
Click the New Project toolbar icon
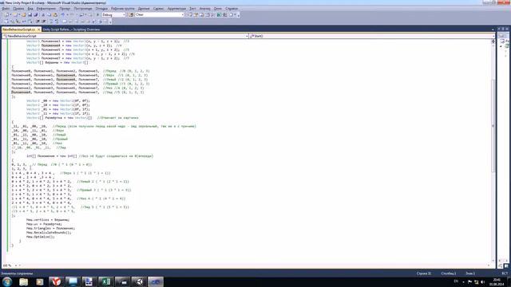coord(6,14)
